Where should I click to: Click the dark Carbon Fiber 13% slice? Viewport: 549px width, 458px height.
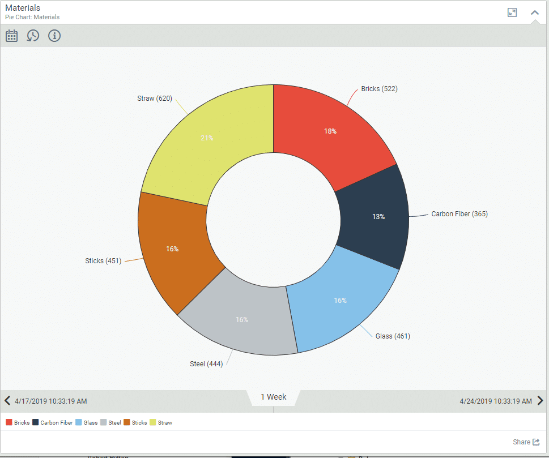click(x=378, y=217)
